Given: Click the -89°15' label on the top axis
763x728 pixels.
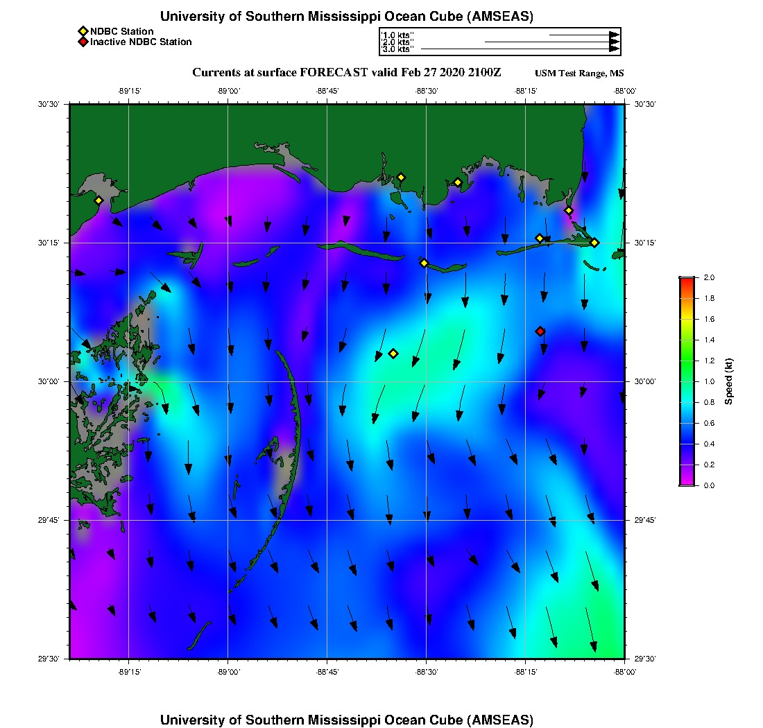Looking at the screenshot, I should (130, 91).
